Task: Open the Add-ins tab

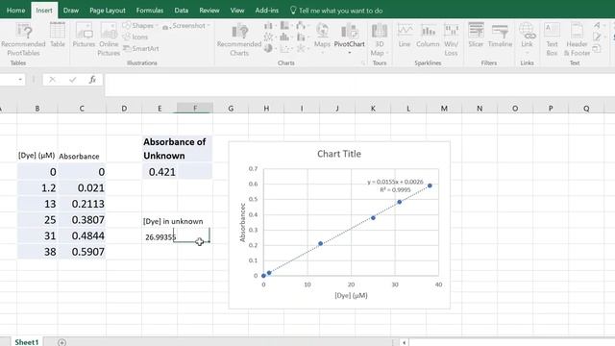Action: (x=267, y=11)
